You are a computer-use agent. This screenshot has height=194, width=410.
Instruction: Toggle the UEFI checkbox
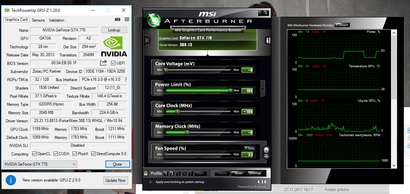pyautogui.click(x=114, y=63)
